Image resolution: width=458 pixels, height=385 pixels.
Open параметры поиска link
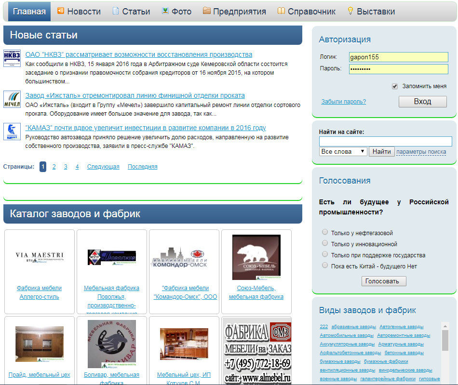421,152
